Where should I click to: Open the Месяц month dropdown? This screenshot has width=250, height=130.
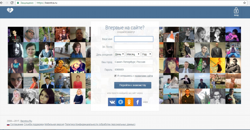pyautogui.click(x=133, y=54)
